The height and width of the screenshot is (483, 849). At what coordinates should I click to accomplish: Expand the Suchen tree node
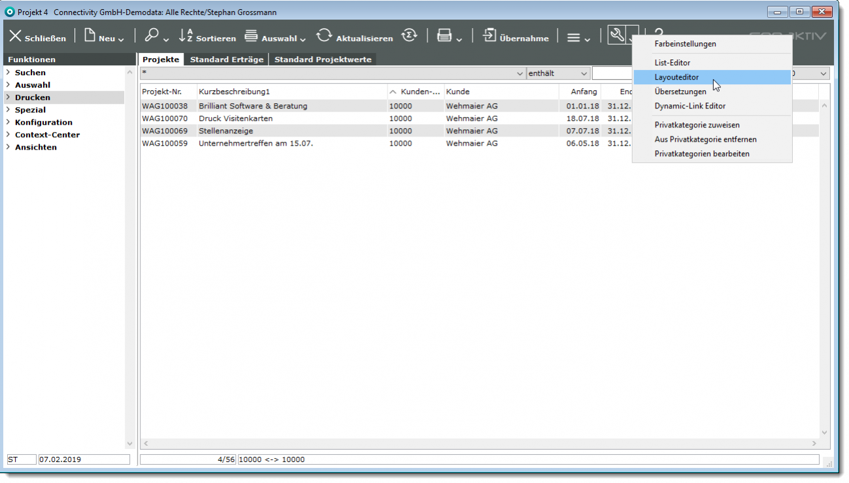pos(8,73)
